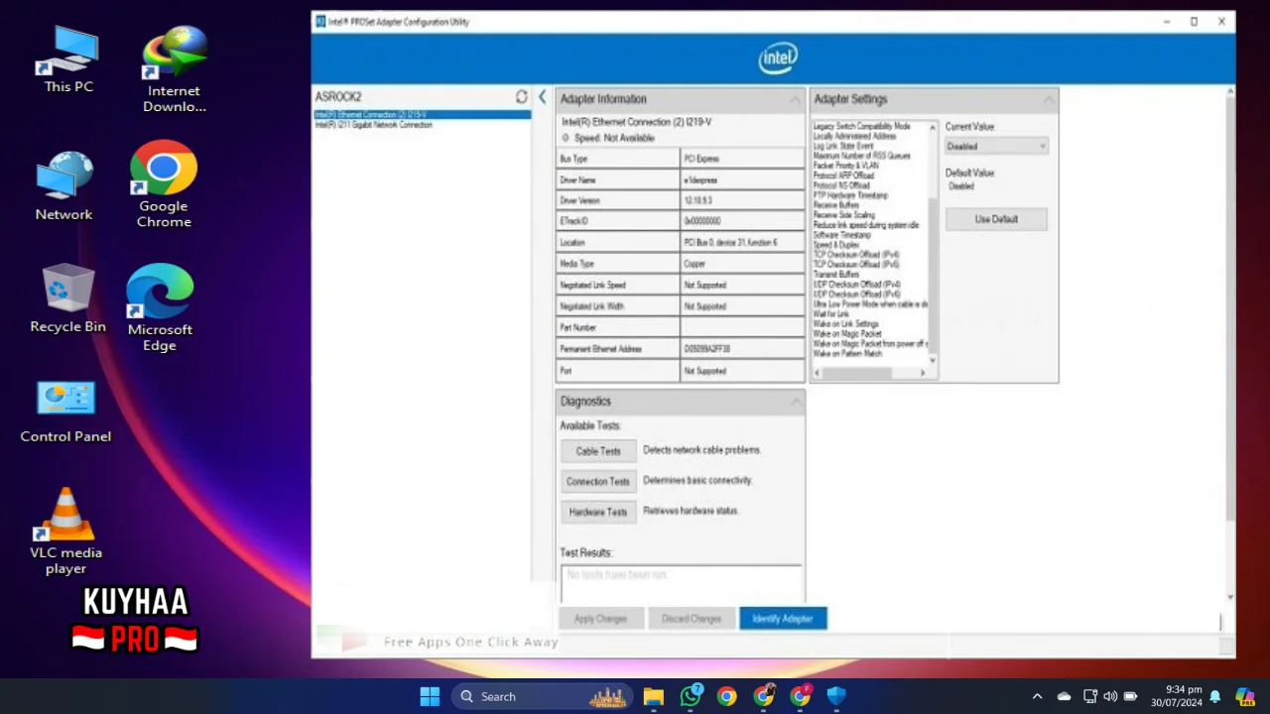This screenshot has height=714, width=1270.
Task: Collapse the adapter list with the back chevron
Action: (x=542, y=96)
